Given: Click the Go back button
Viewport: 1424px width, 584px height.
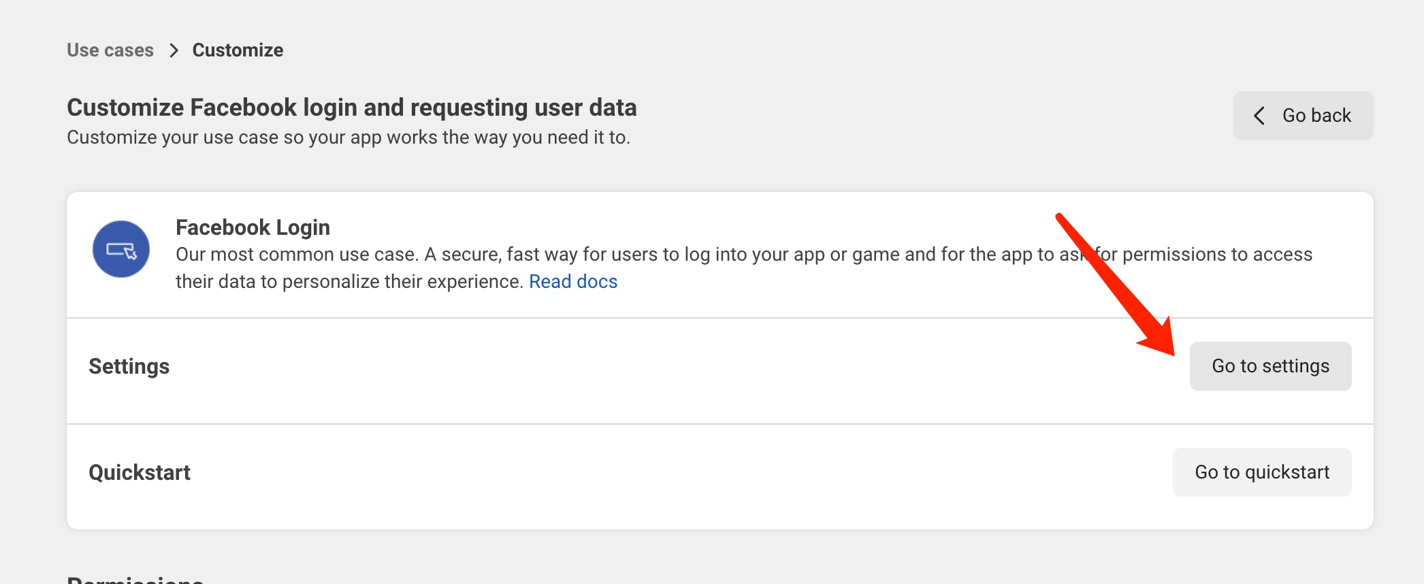Looking at the screenshot, I should click(x=1303, y=116).
